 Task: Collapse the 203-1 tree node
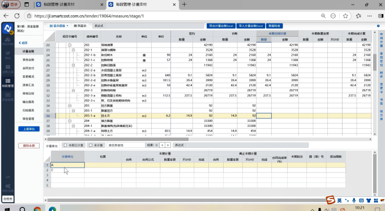tap(73, 111)
